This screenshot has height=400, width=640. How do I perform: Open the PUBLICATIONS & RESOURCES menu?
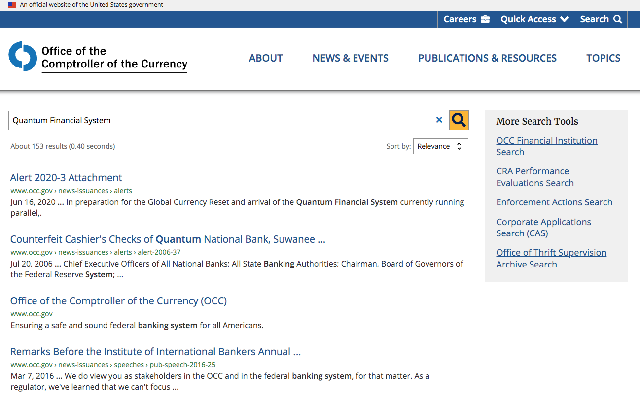coord(488,58)
